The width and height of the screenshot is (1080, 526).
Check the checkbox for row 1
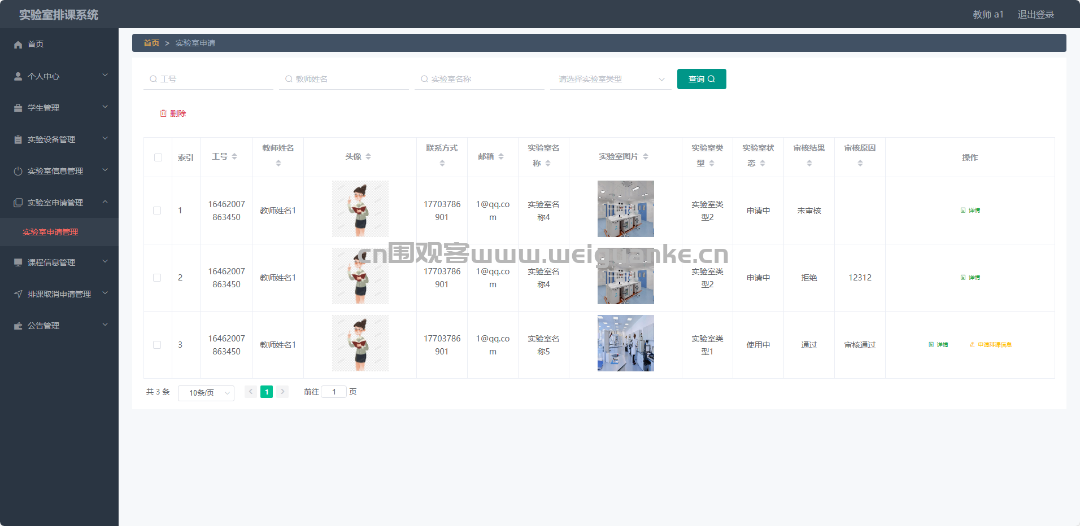(157, 211)
